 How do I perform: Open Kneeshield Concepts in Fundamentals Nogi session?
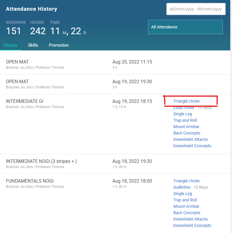click(x=192, y=226)
